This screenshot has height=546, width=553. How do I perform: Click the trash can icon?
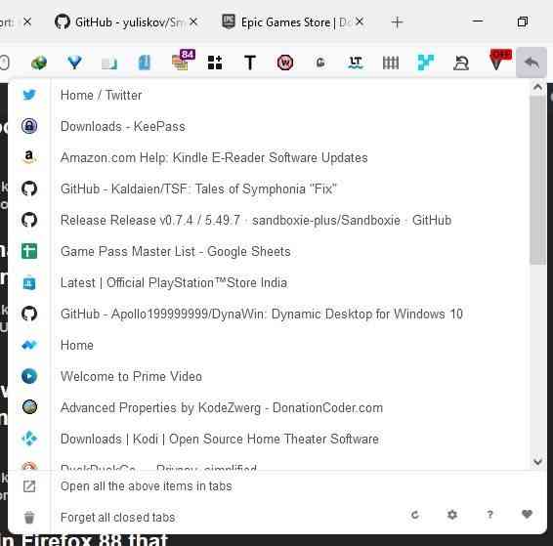(x=29, y=518)
